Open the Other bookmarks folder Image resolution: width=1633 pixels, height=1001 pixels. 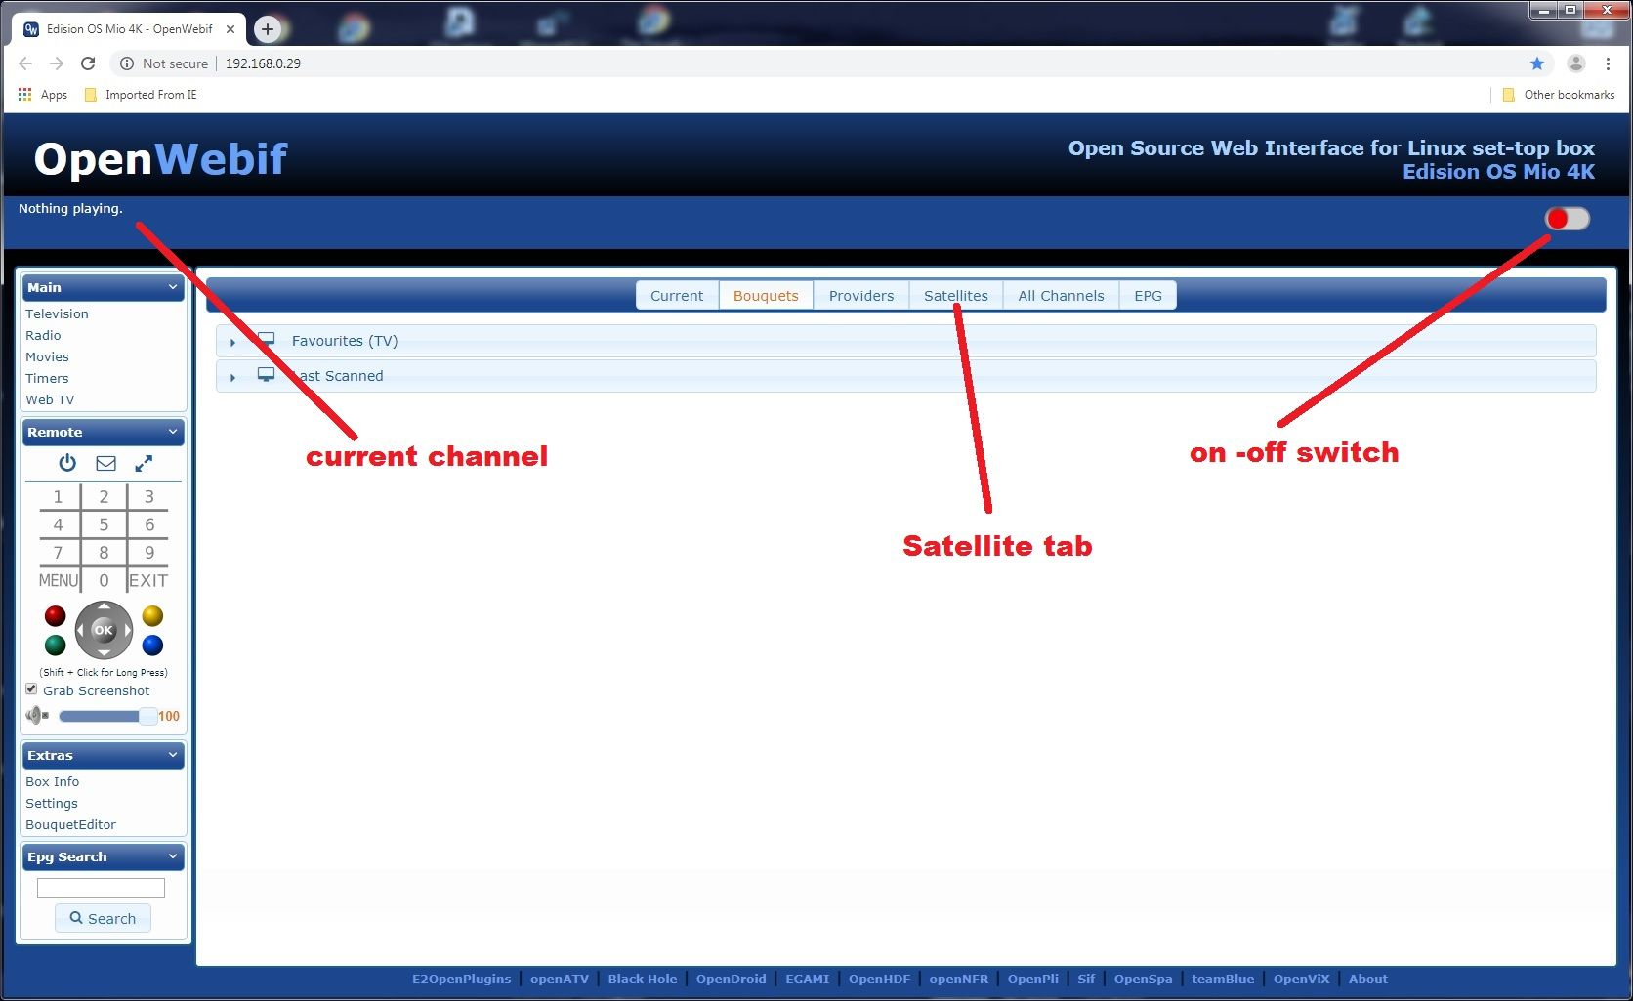[1559, 95]
